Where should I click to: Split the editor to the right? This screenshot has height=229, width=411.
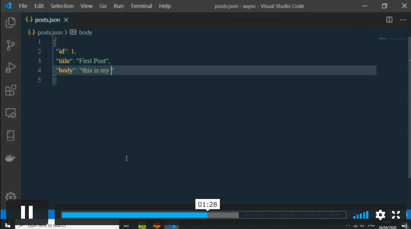[389, 20]
